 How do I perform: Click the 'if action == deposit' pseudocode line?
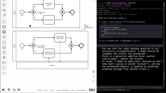[111, 28]
